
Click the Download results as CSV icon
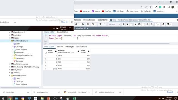(x=163, y=24)
